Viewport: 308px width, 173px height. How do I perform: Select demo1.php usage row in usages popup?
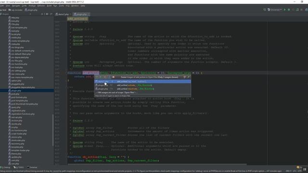[142, 81]
